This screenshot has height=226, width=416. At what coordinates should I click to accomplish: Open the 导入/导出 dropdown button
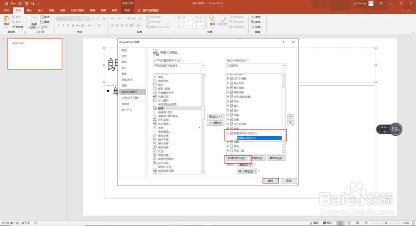pos(247,171)
